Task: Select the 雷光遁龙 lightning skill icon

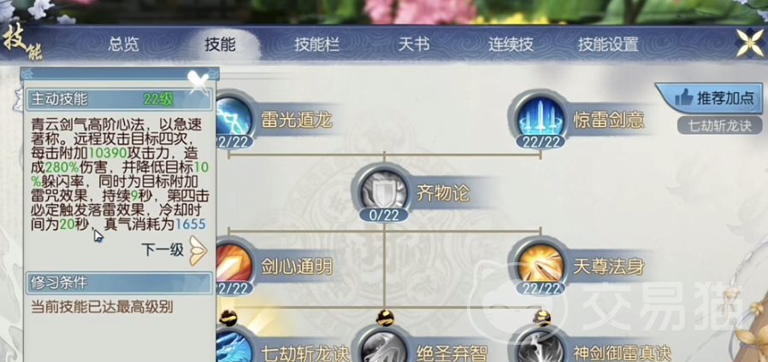Action: click(234, 119)
